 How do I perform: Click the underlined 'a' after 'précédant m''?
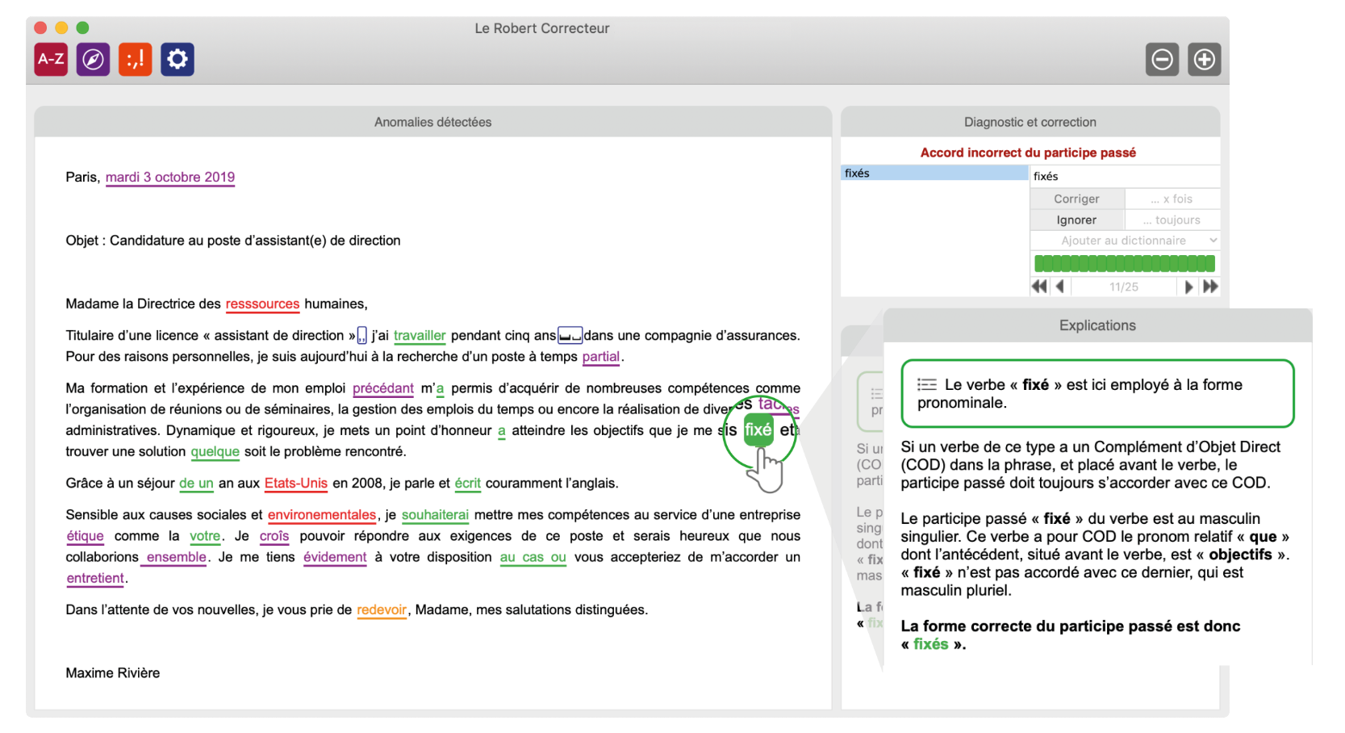(x=440, y=389)
